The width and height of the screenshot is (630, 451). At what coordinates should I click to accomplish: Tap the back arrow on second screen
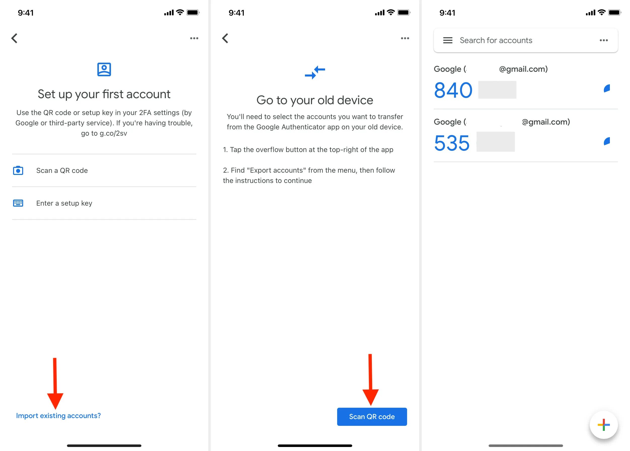click(225, 38)
